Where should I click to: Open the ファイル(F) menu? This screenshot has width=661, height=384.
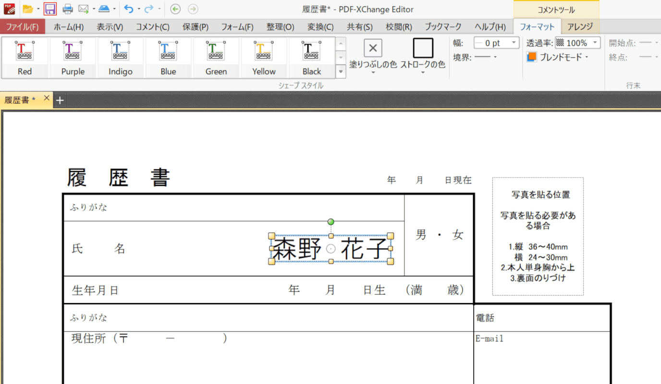point(23,26)
